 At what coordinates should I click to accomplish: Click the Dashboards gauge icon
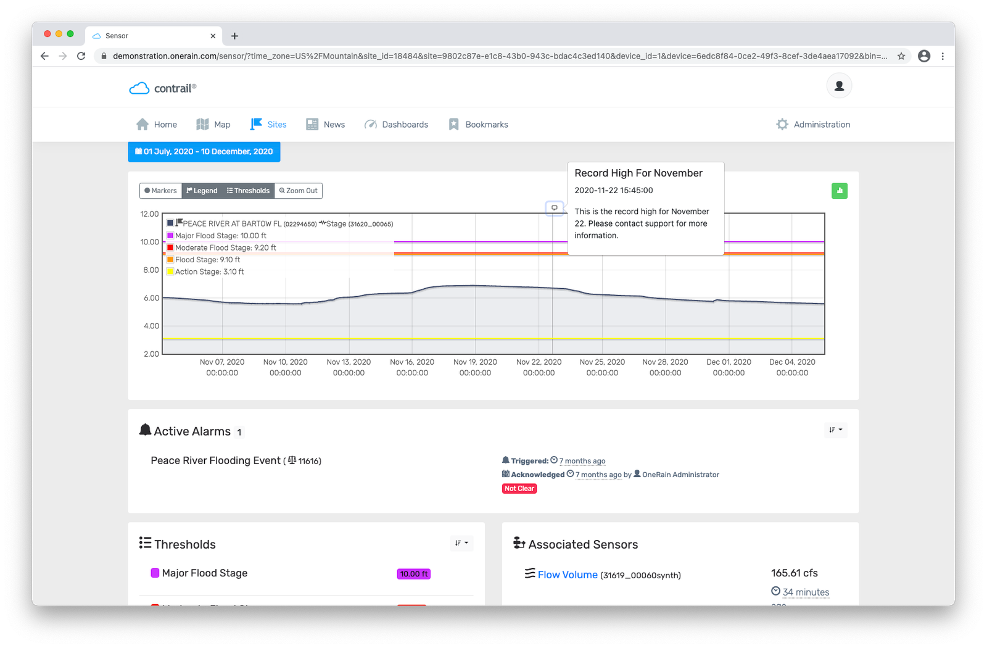coord(371,124)
